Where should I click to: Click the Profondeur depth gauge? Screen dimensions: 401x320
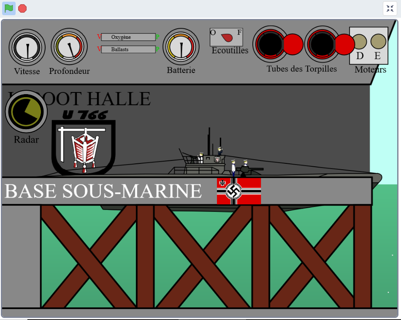[x=69, y=46]
